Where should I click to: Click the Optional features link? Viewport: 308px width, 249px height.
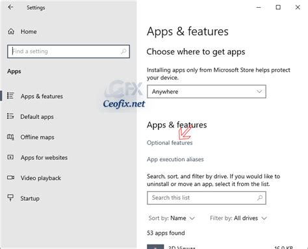(170, 143)
